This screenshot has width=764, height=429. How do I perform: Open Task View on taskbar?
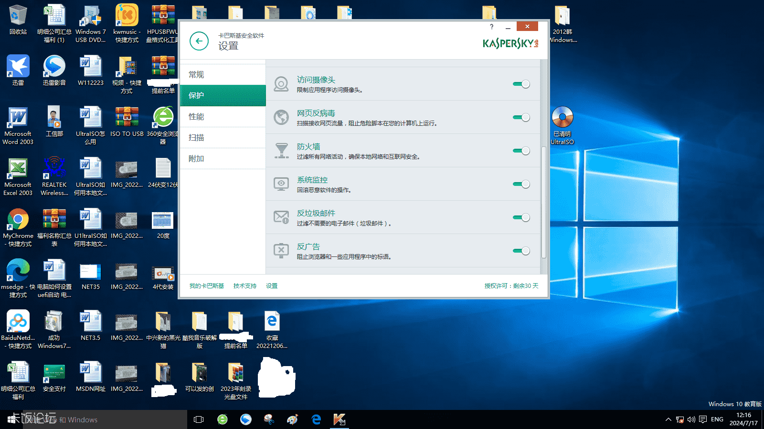pyautogui.click(x=199, y=419)
